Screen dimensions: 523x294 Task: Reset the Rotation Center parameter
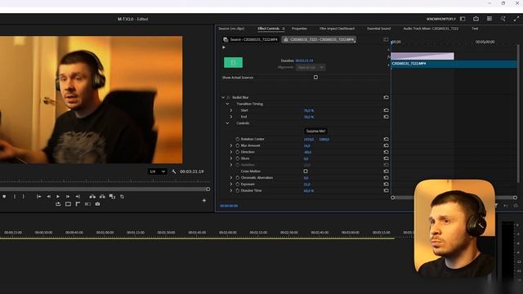pos(386,139)
